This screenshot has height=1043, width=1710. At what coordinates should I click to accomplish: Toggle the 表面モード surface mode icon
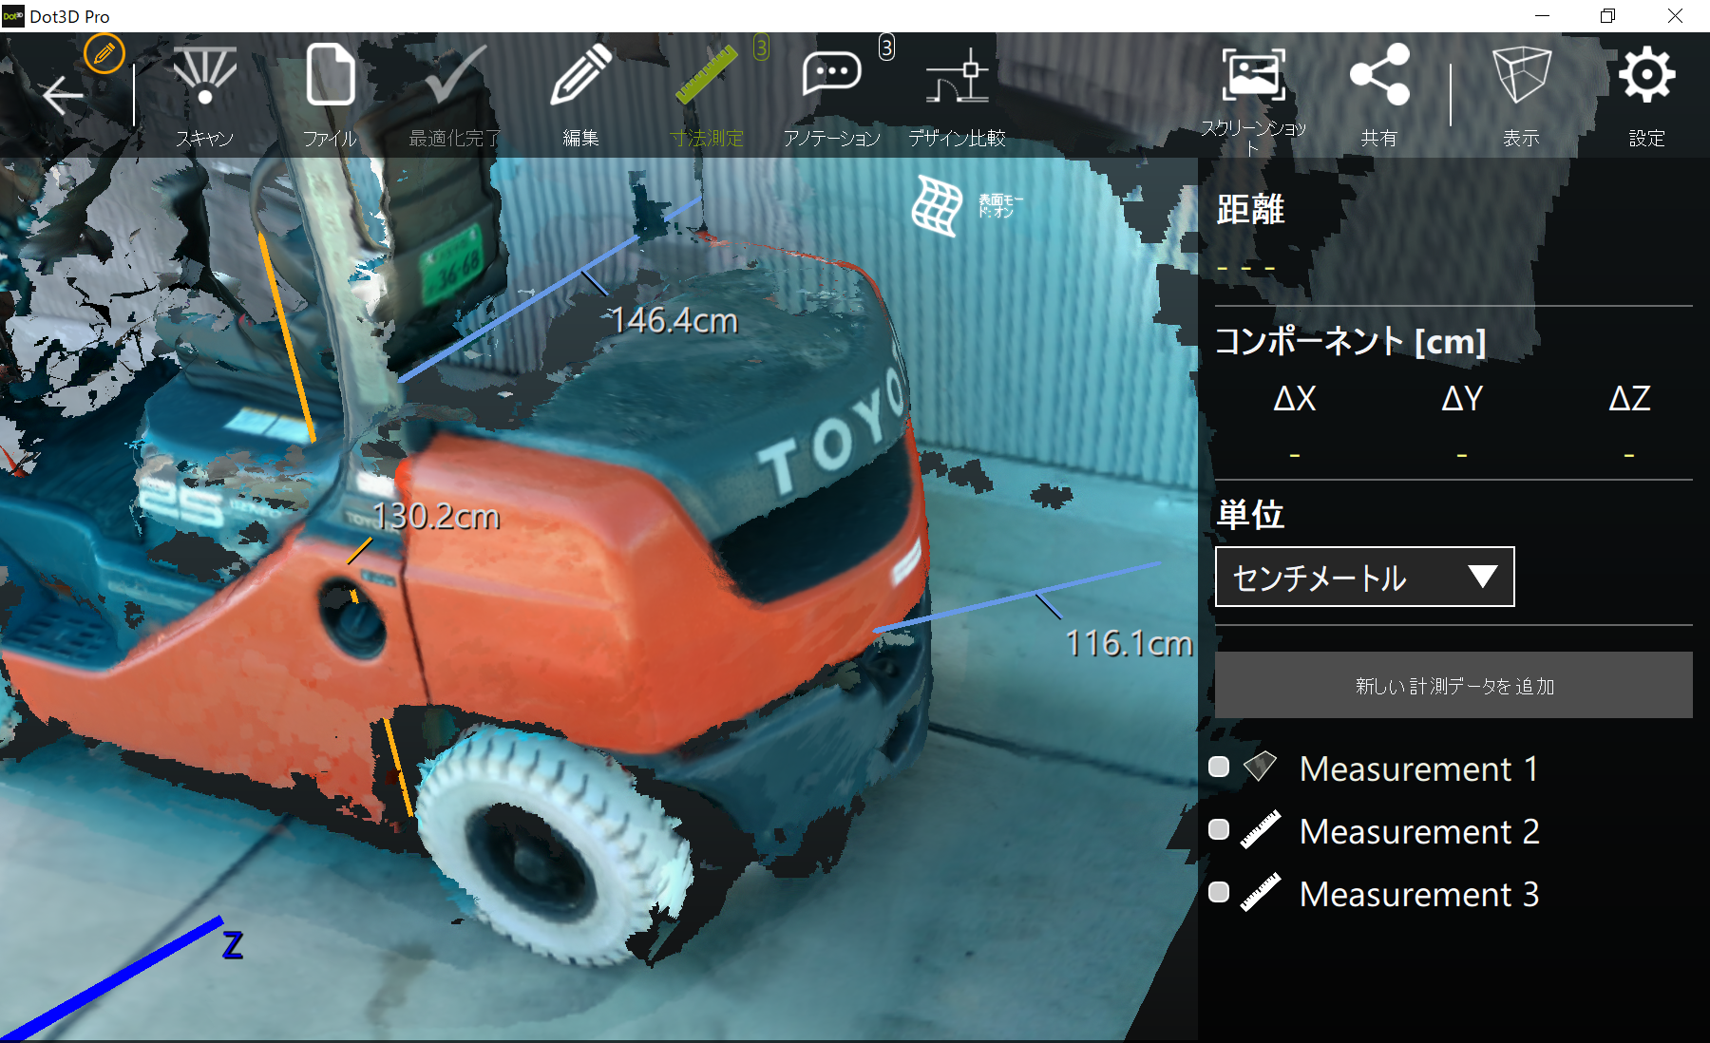tap(937, 204)
